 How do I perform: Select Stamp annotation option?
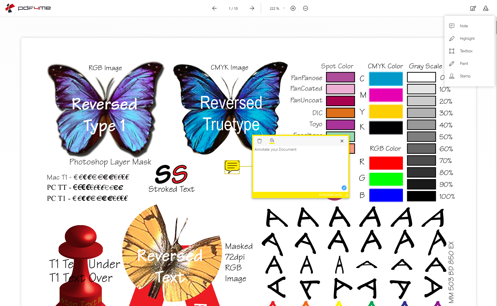pyautogui.click(x=465, y=76)
